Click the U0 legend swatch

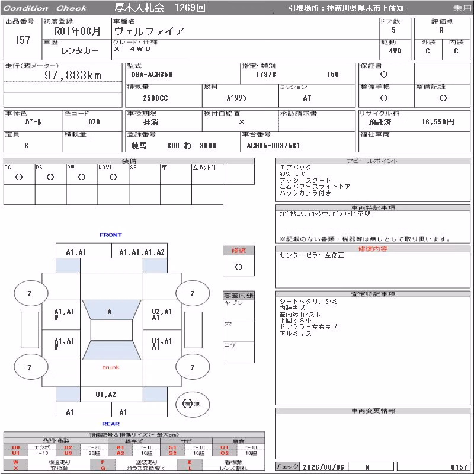16,447
